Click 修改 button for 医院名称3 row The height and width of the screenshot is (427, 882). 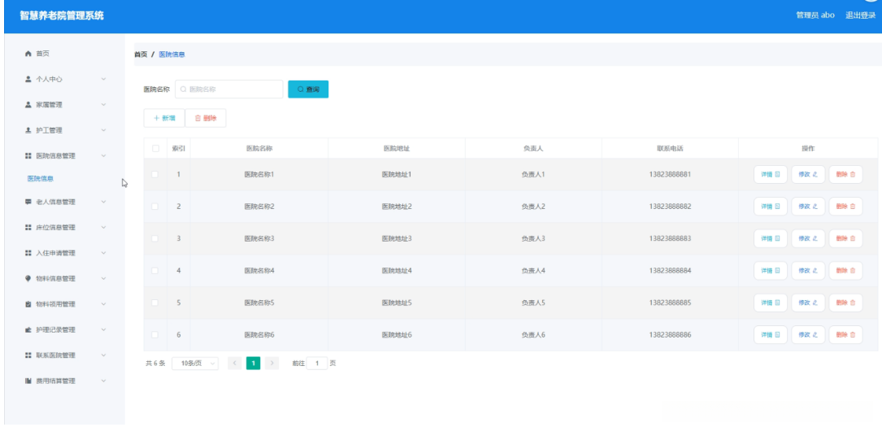pyautogui.click(x=808, y=238)
